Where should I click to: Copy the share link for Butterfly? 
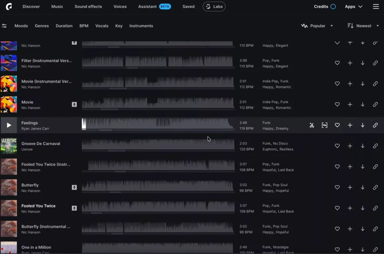(375, 187)
